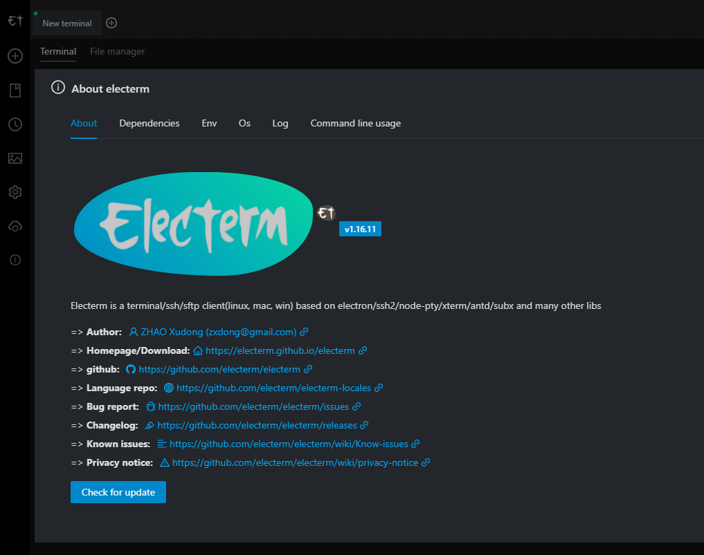Image resolution: width=704 pixels, height=555 pixels.
Task: Click the homepage house icon
Action: click(198, 350)
